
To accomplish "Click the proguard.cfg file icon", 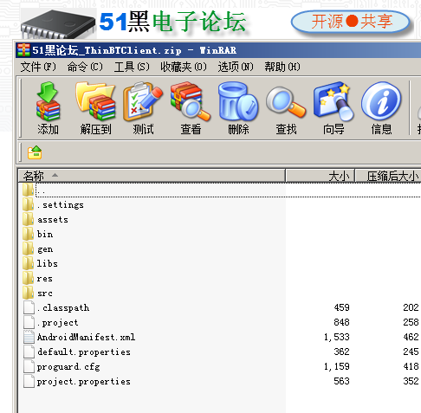I will point(29,366).
